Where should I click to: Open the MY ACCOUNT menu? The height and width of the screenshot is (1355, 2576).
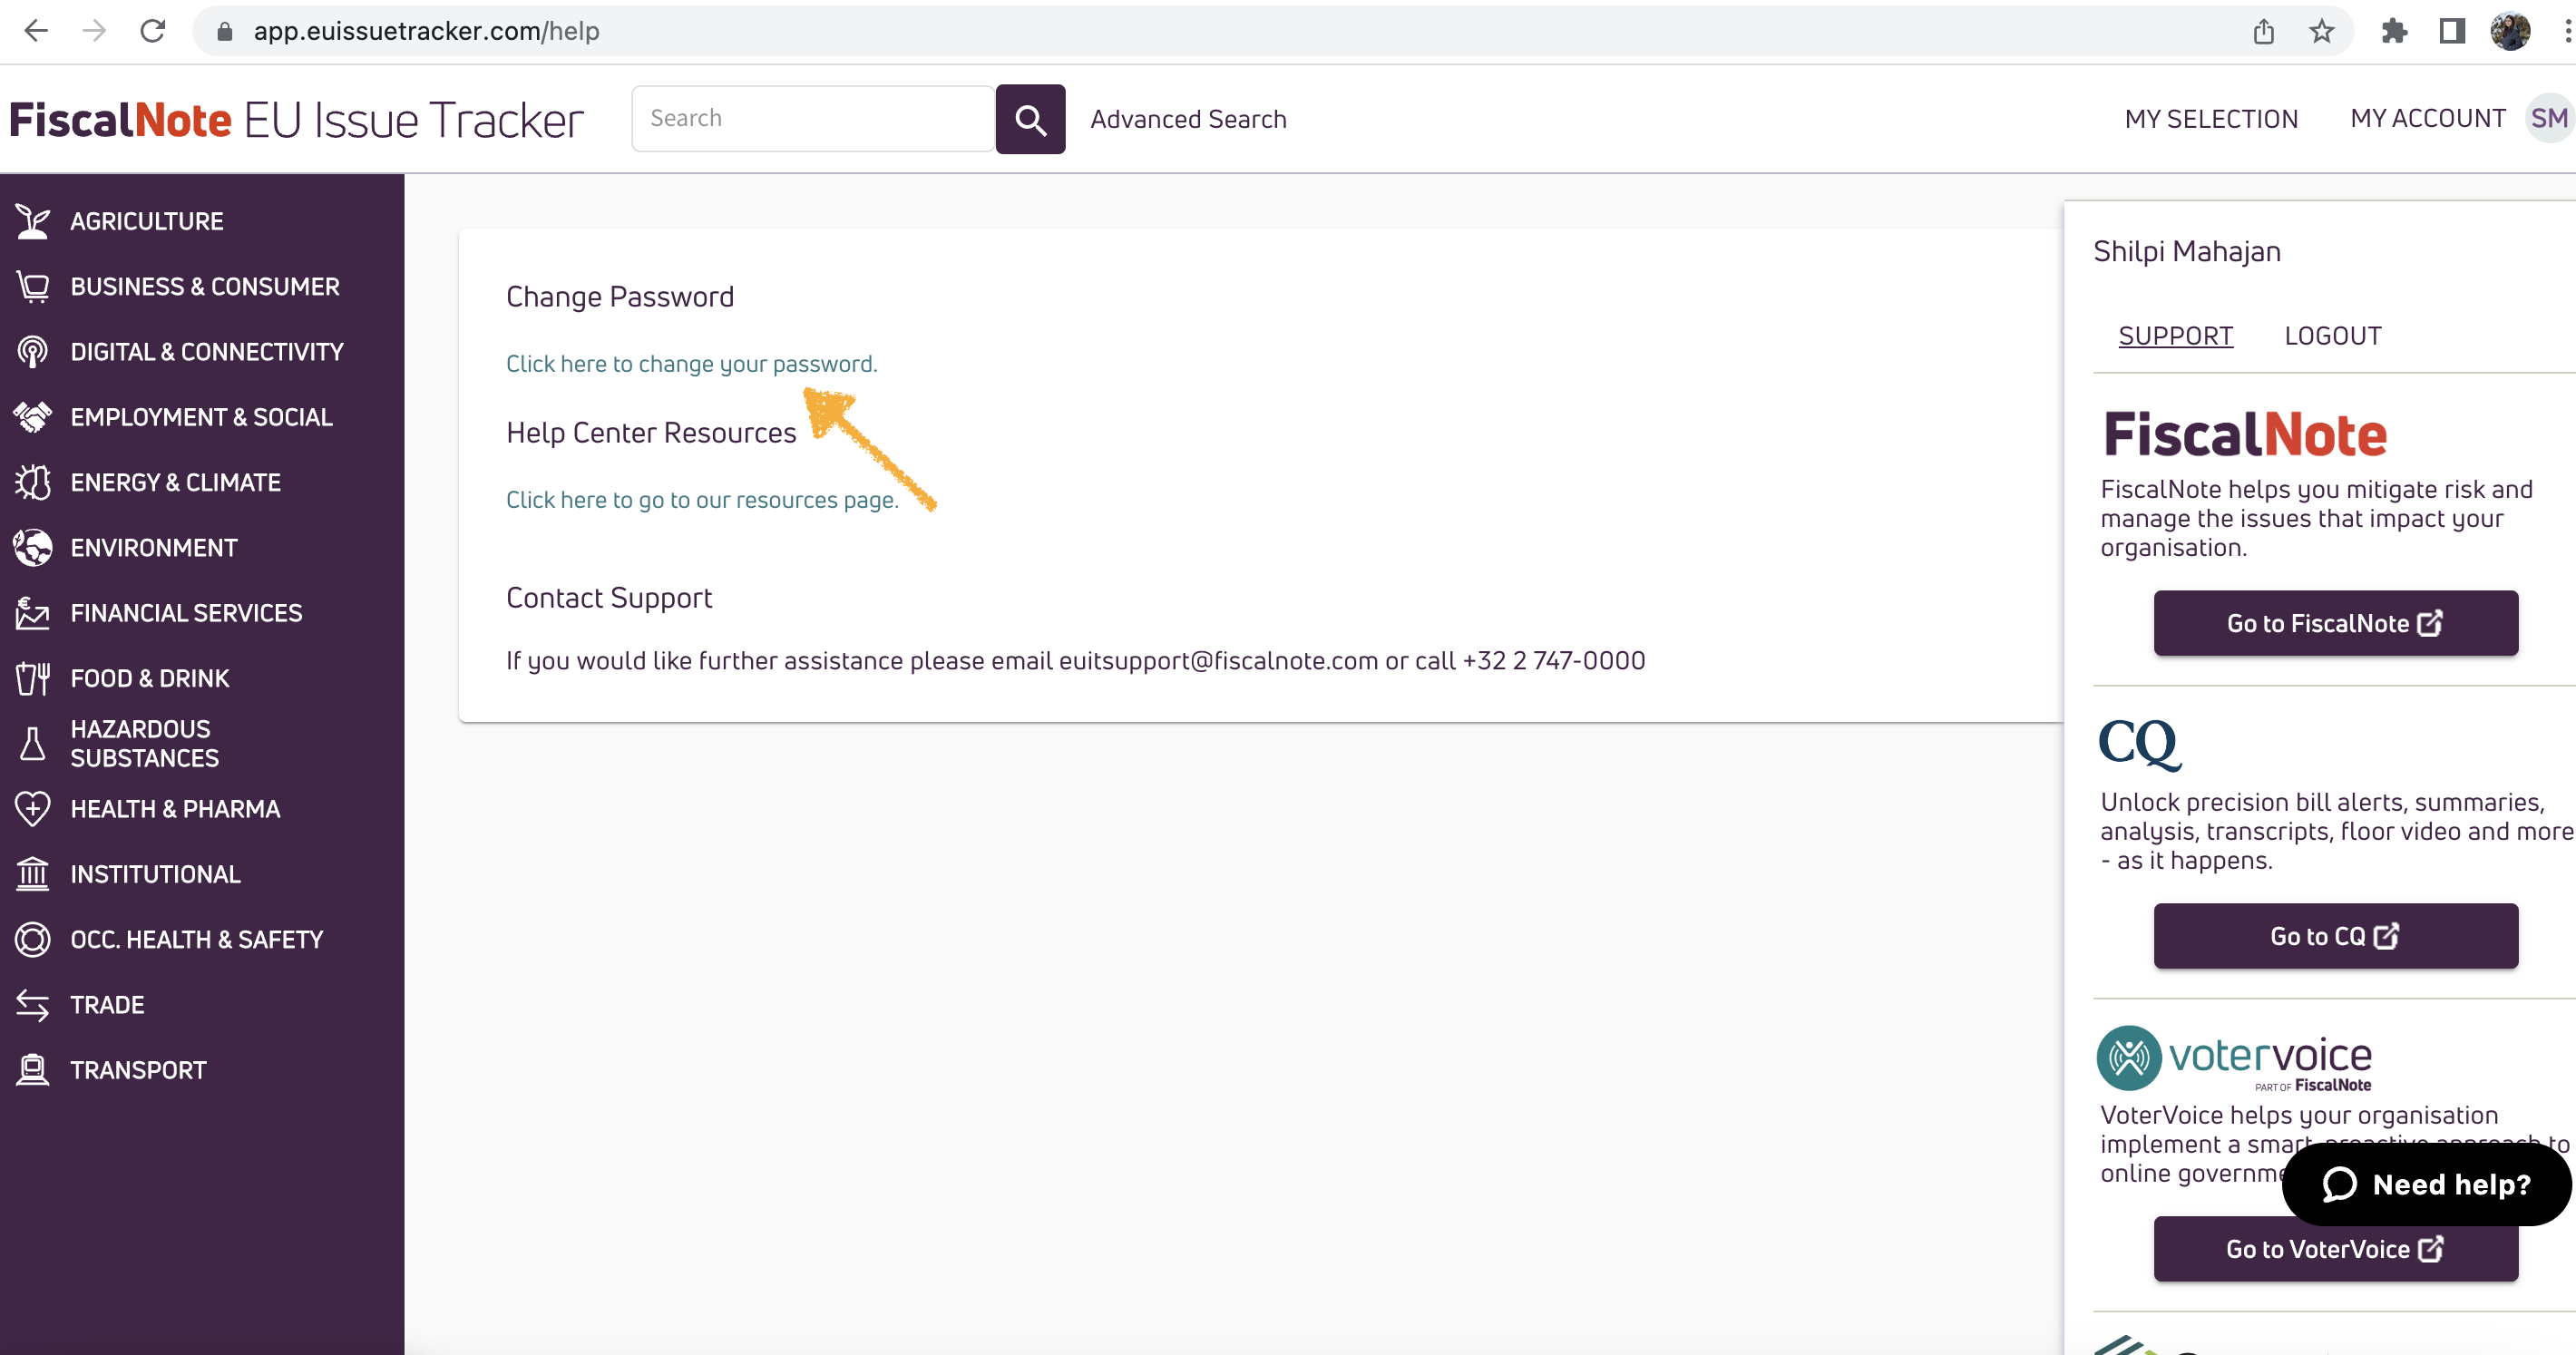(x=2427, y=119)
